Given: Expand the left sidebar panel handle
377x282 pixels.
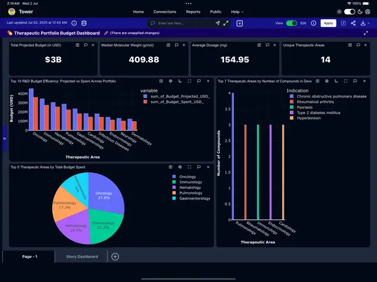Looking at the screenshot, I should 5,139.
